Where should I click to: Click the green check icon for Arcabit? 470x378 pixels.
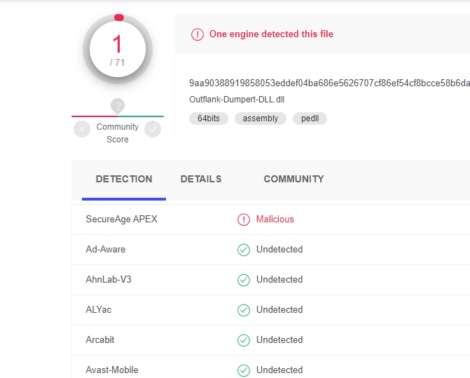tap(244, 340)
